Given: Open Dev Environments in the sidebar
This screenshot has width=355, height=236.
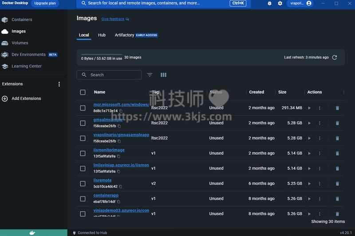Looking at the screenshot, I should [x=28, y=55].
